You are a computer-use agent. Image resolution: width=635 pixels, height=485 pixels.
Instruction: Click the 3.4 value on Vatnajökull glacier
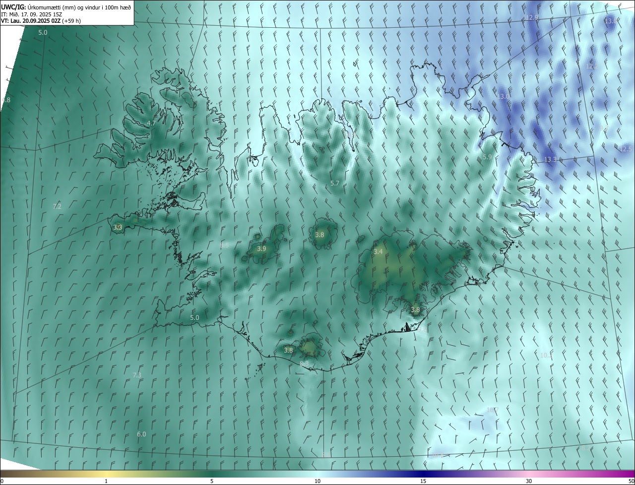378,252
